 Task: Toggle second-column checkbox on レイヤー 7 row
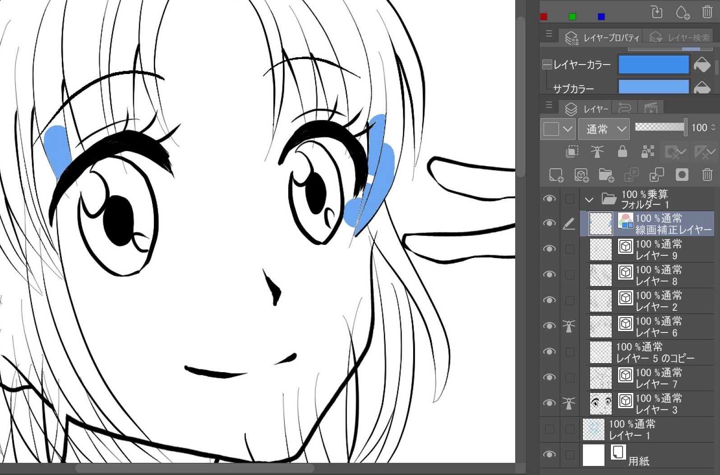[570, 378]
